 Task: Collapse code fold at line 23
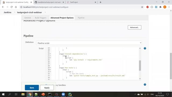coord(51,56)
